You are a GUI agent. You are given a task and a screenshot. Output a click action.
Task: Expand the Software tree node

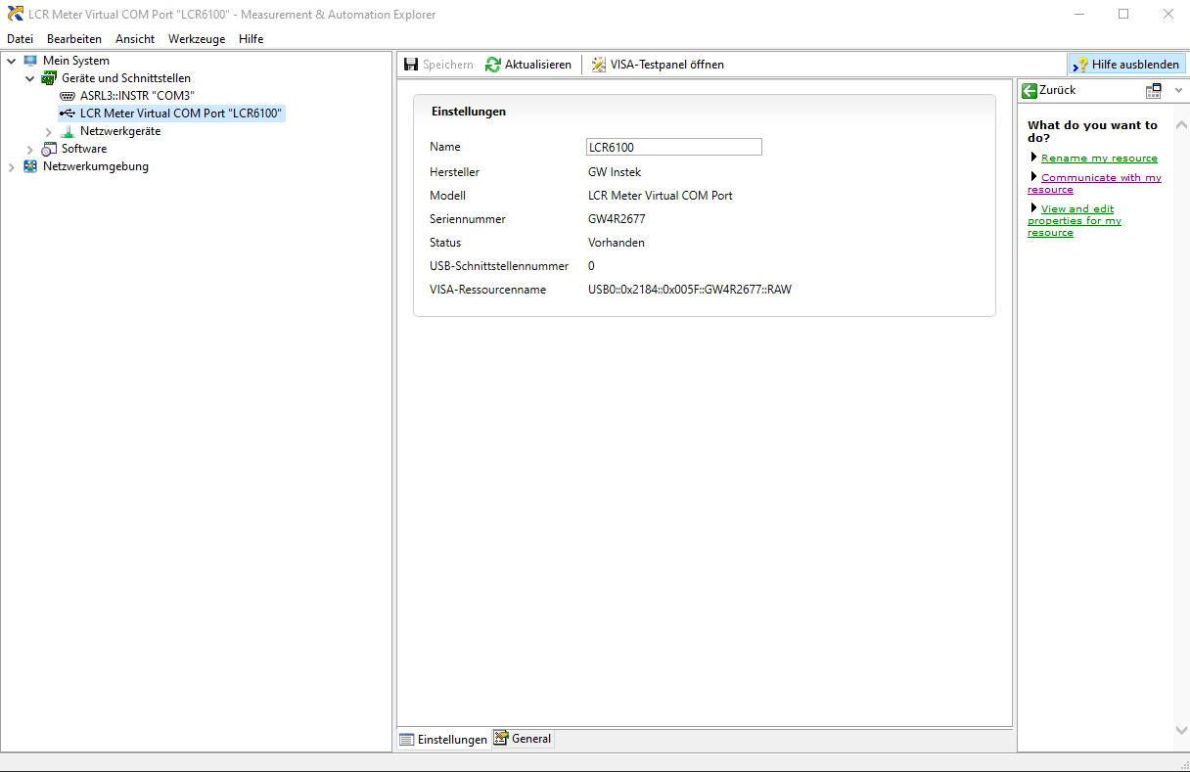(x=29, y=149)
